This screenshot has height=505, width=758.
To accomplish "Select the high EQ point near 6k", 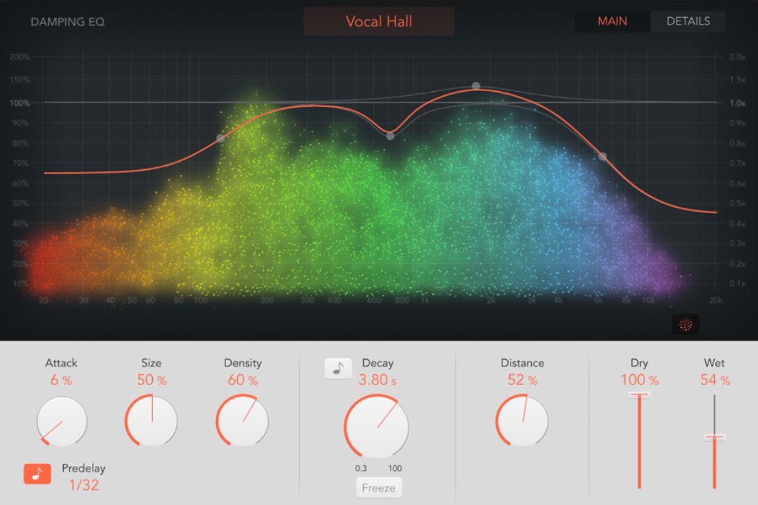I will tap(602, 157).
